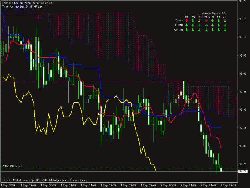250x188 pixels.
Task: Click the '1 Sep 23:45' time axis label
Action: pyautogui.click(x=148, y=186)
